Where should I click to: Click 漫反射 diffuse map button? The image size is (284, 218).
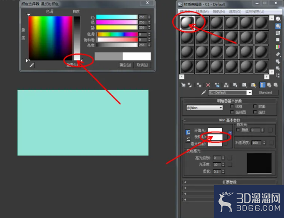[x=225, y=137]
